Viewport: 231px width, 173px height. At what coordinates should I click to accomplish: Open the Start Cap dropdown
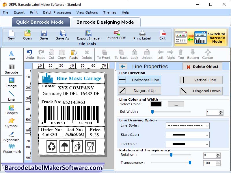pos(188,135)
